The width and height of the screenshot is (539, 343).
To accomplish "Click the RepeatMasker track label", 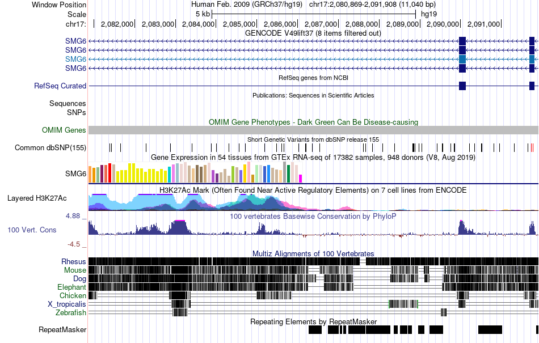I will (x=62, y=329).
